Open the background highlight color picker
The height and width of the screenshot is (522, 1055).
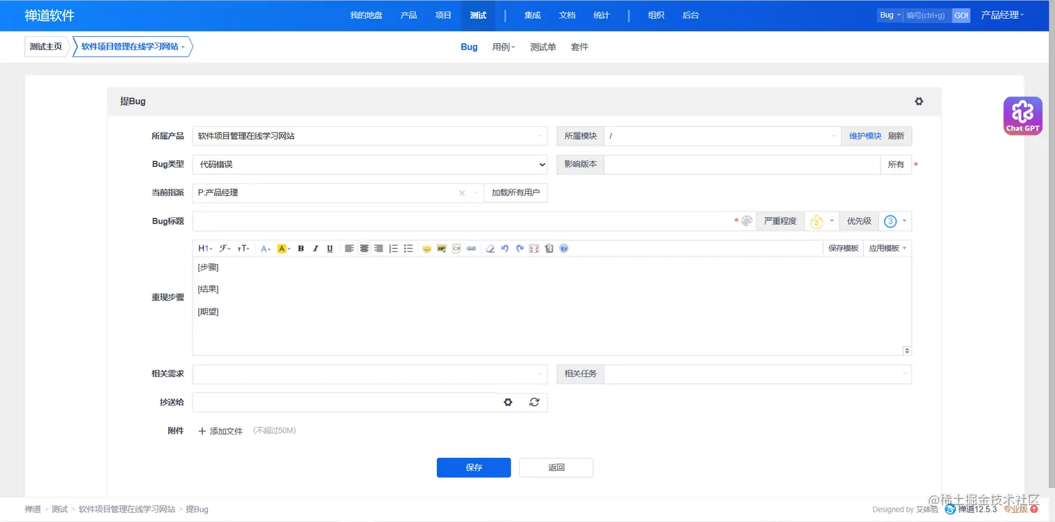283,248
